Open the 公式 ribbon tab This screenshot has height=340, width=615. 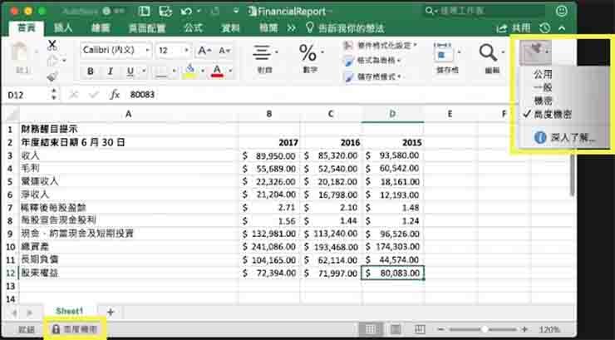[x=193, y=27]
